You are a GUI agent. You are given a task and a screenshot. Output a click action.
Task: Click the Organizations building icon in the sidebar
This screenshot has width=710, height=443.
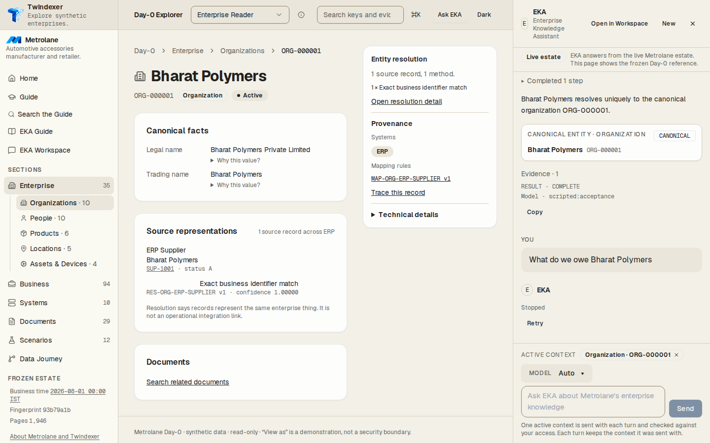click(24, 203)
